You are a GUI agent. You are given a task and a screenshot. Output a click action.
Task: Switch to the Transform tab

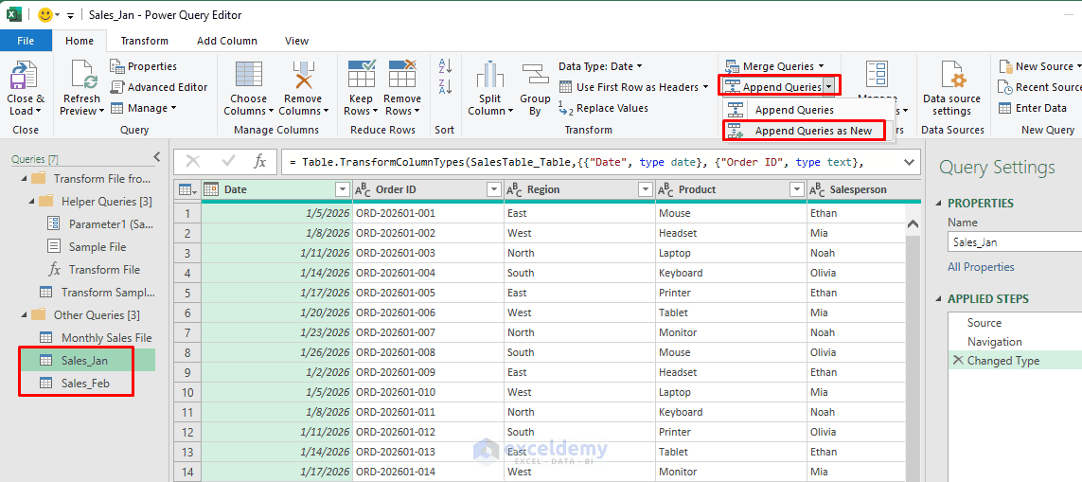click(x=144, y=41)
